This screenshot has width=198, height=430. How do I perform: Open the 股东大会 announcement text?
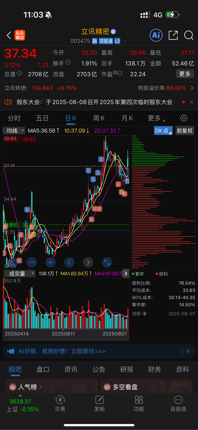pyautogui.click(x=94, y=102)
